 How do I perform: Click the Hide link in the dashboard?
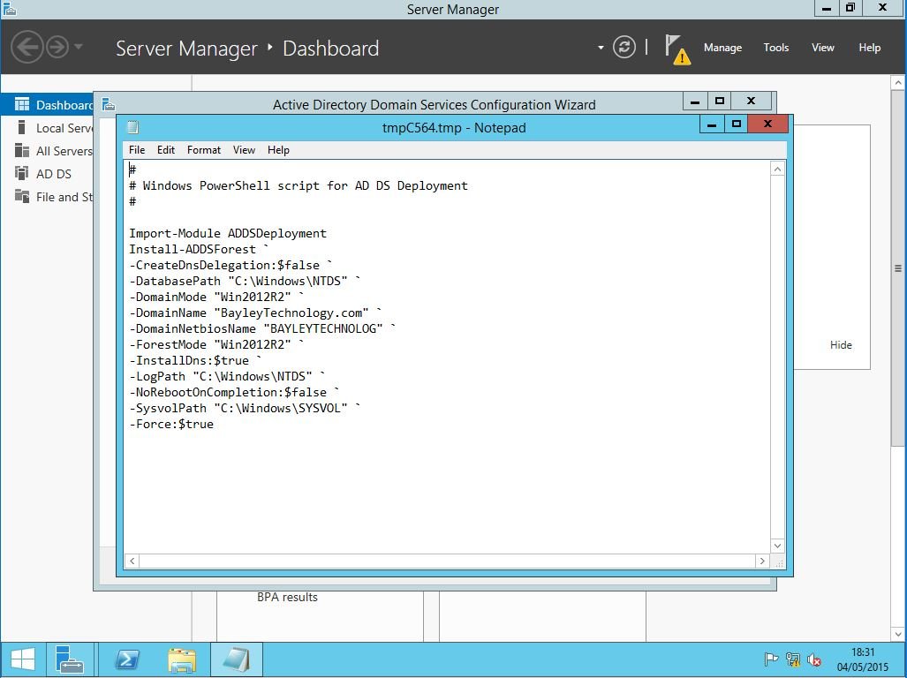(x=840, y=345)
